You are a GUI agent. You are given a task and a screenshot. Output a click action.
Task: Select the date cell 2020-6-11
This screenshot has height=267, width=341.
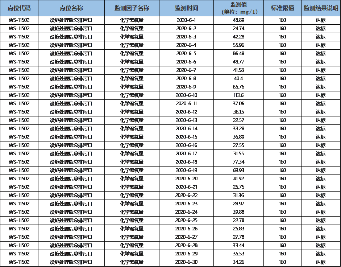(186, 104)
